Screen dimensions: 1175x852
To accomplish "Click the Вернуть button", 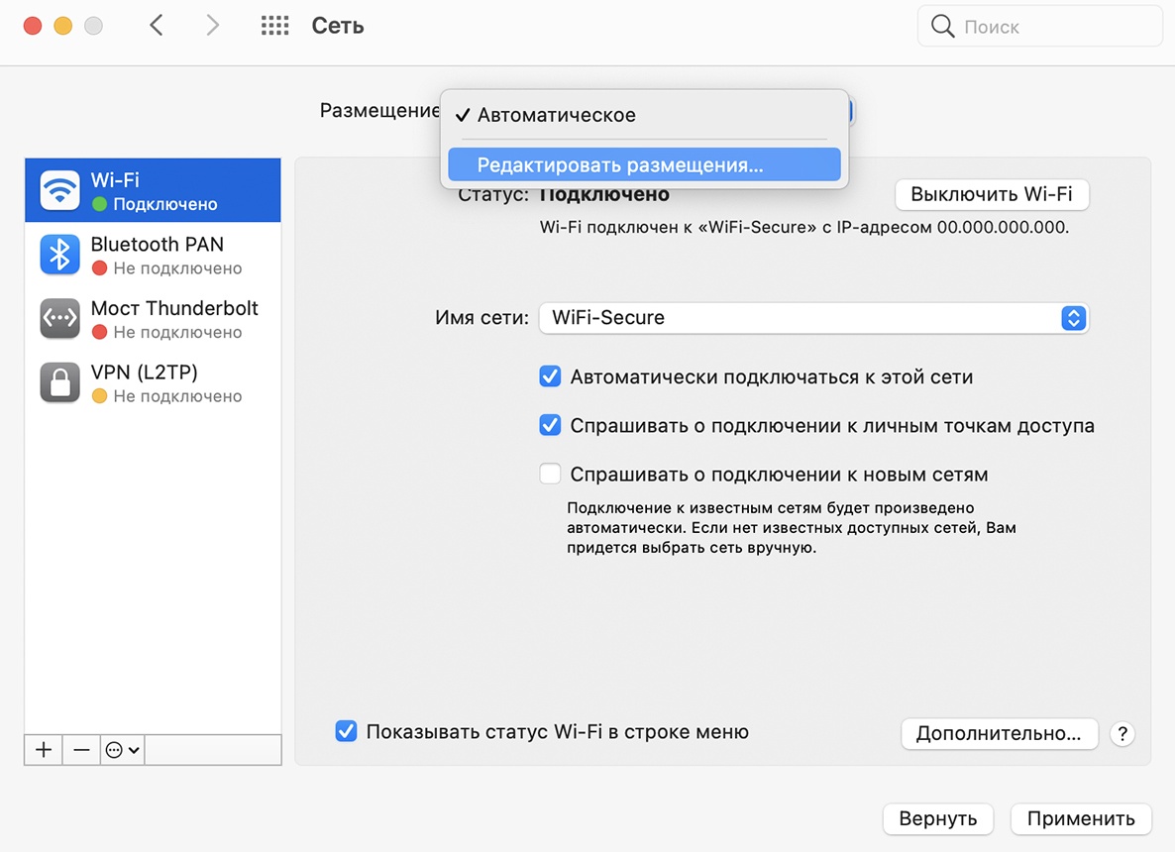I will [937, 818].
